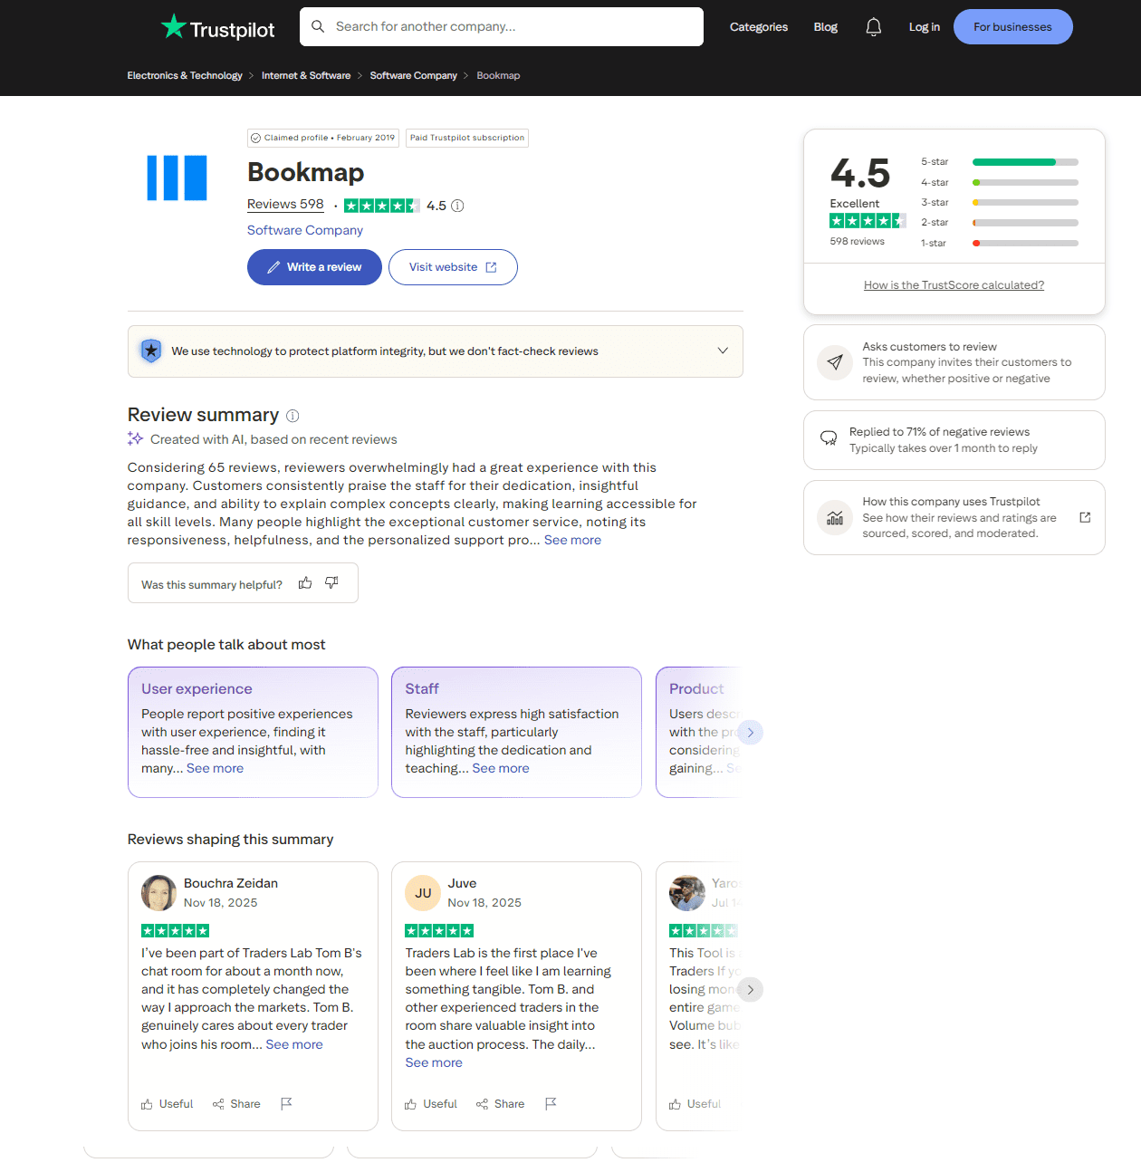The width and height of the screenshot is (1141, 1172).
Task: Click the Review summary info icon
Action: pos(292,416)
